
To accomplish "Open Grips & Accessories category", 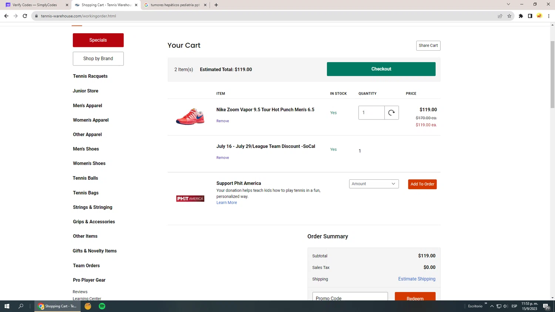I will [x=94, y=222].
